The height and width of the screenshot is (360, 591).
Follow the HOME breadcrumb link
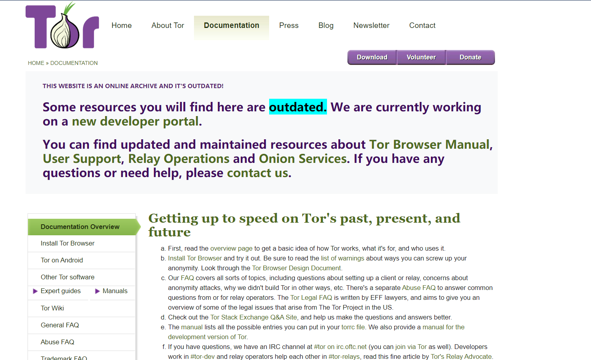click(x=36, y=63)
